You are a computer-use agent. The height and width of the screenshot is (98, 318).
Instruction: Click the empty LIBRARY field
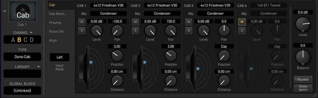coord(22,74)
